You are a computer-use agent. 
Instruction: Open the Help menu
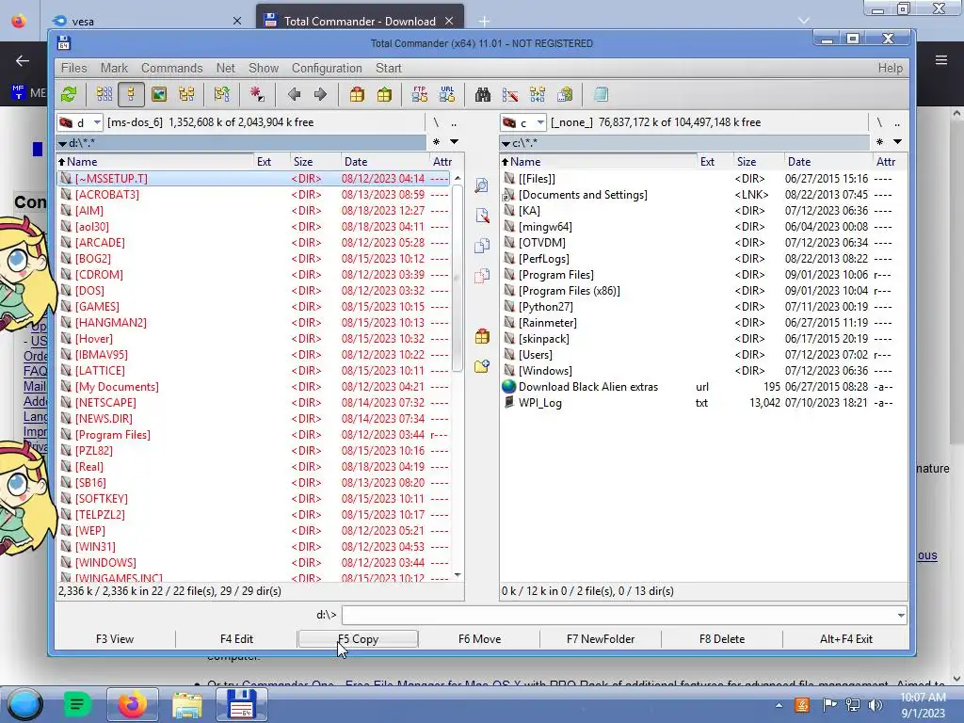pos(891,68)
